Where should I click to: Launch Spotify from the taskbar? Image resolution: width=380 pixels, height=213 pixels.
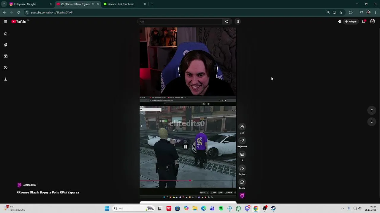[x=221, y=208]
